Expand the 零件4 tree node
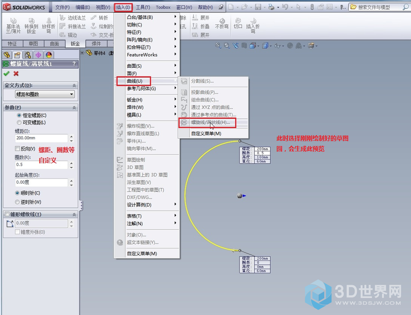The width and height of the screenshot is (411, 315). 83,52
